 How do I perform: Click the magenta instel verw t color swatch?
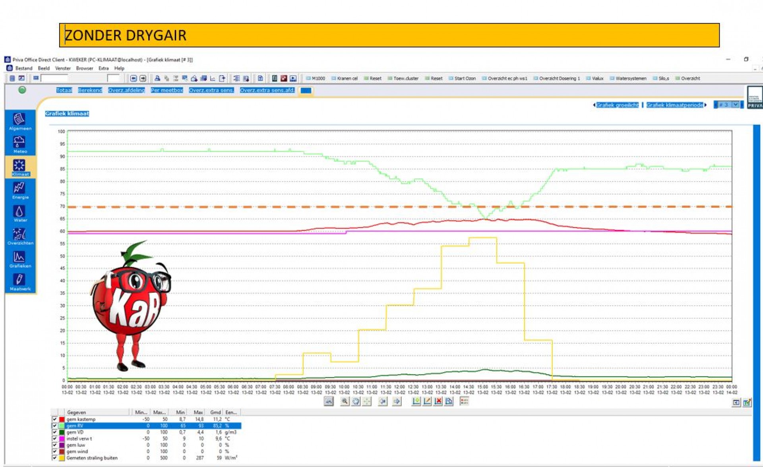point(62,438)
